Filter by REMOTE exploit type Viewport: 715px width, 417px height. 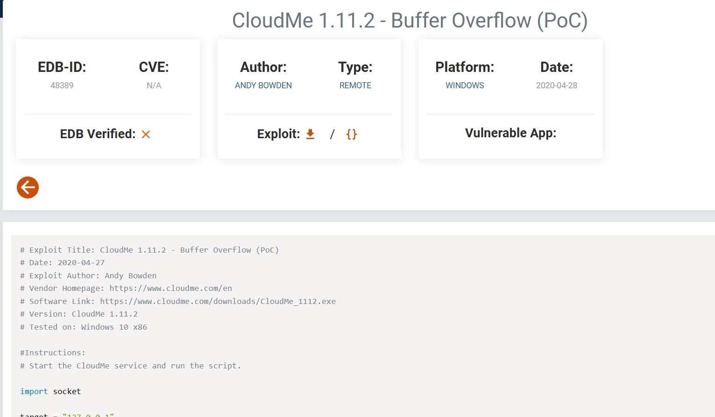click(355, 85)
